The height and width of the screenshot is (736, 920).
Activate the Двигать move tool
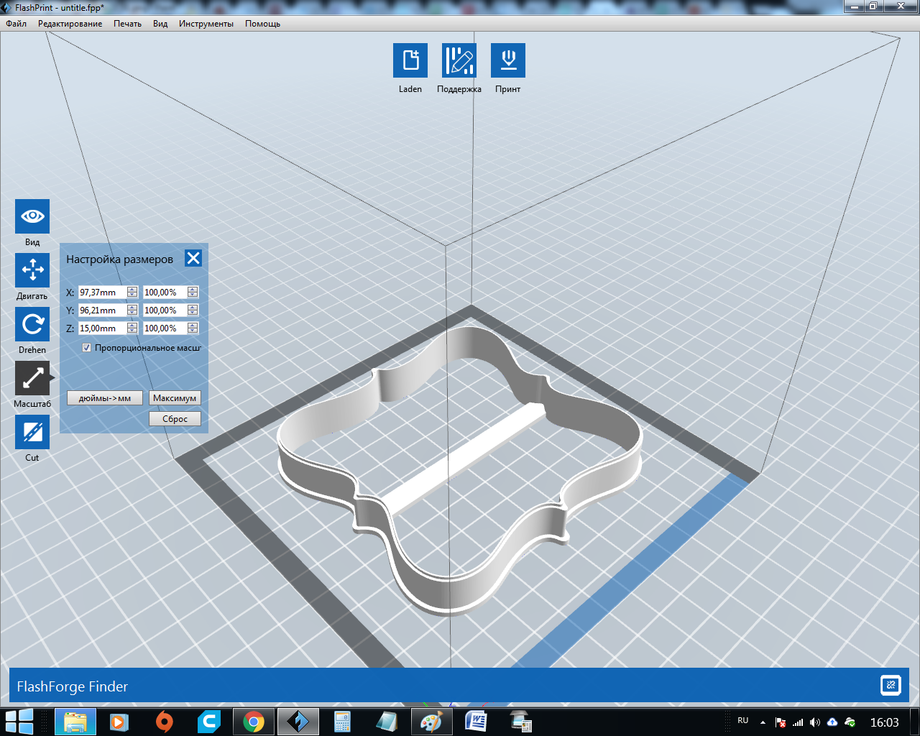[x=32, y=270]
